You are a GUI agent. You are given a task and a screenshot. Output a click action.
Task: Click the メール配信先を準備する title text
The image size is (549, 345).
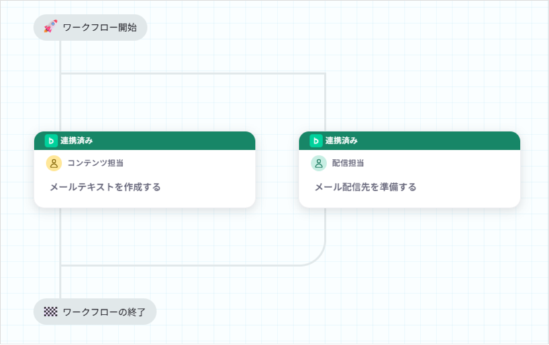tap(366, 187)
